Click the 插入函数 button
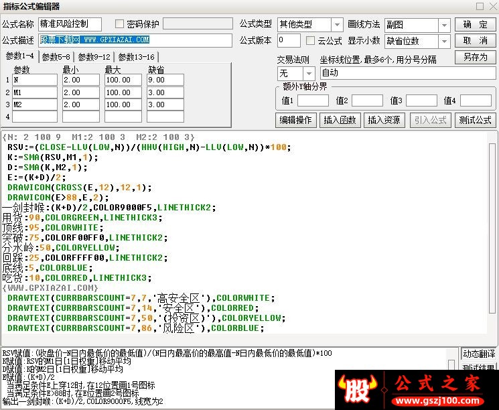 (340, 120)
